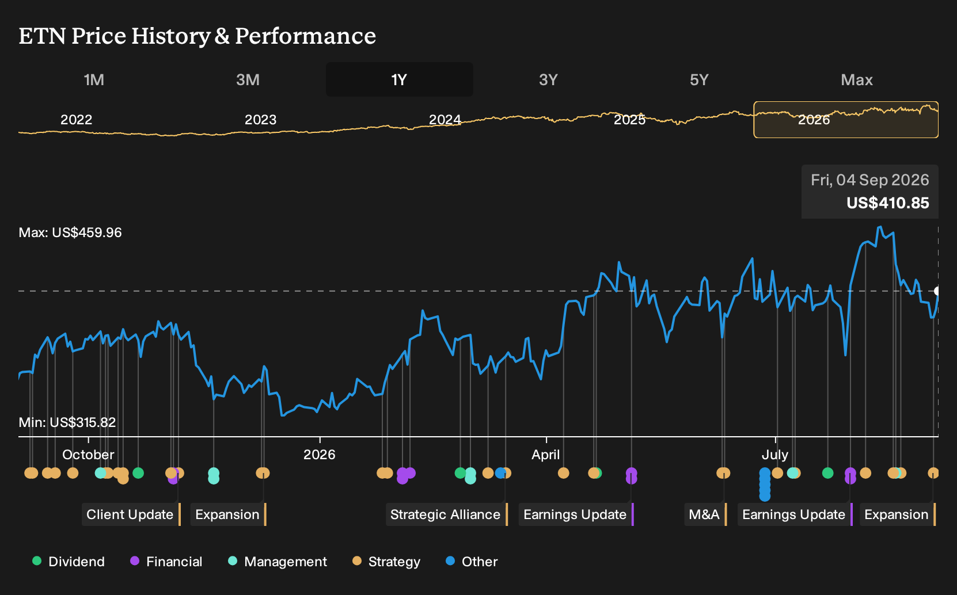Switch to the 5Y time range
Image resolution: width=957 pixels, height=595 pixels.
coord(699,79)
